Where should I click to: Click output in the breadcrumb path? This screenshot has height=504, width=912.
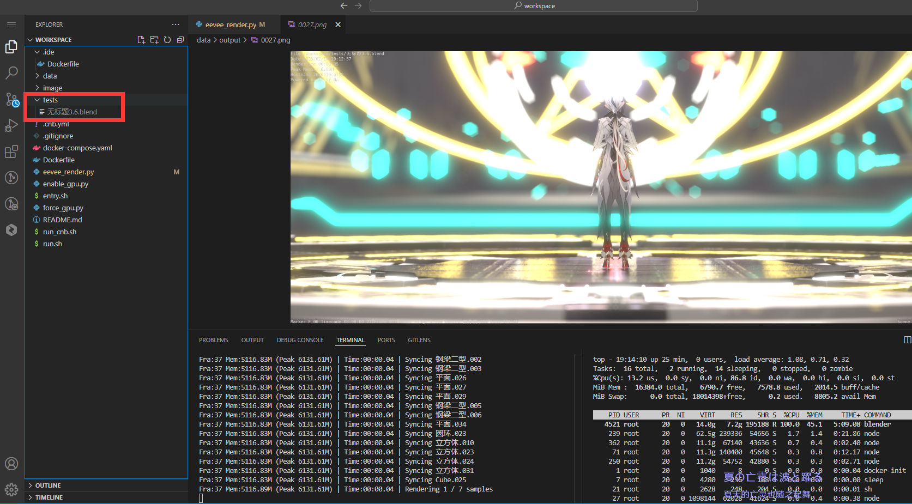[229, 40]
